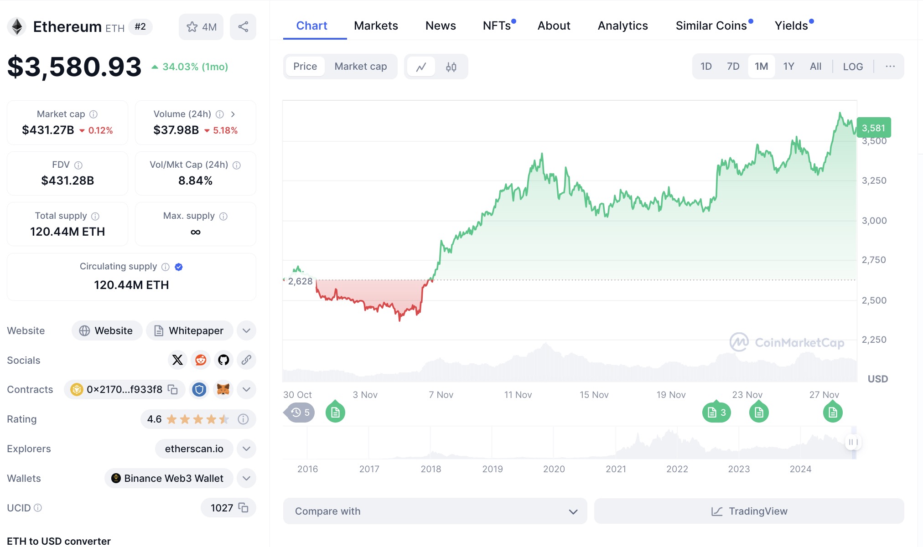Switch to the News tab

pyautogui.click(x=441, y=26)
